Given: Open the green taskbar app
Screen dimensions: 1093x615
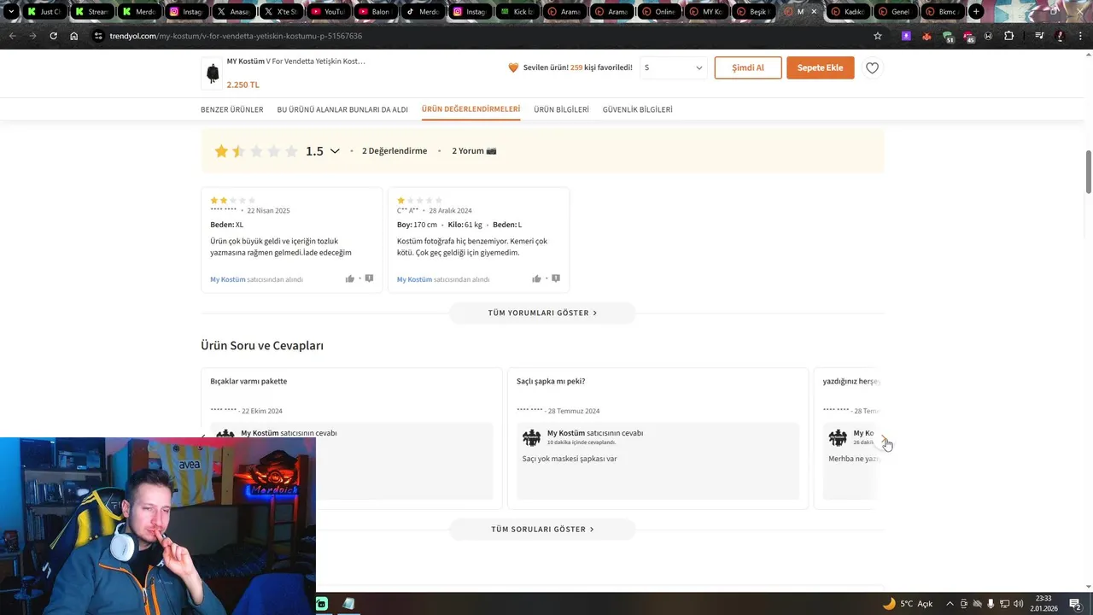Looking at the screenshot, I should tap(321, 604).
